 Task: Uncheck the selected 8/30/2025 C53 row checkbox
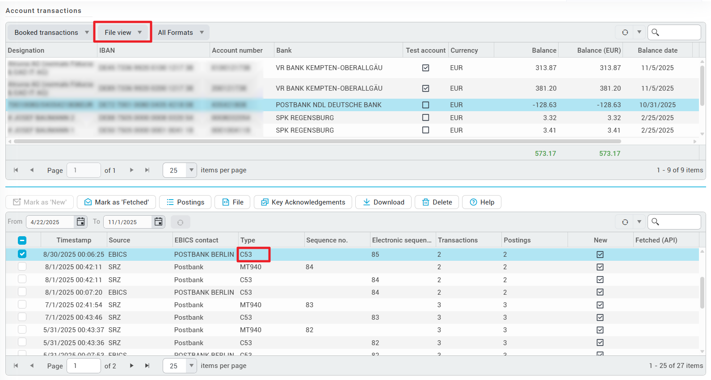(x=22, y=254)
